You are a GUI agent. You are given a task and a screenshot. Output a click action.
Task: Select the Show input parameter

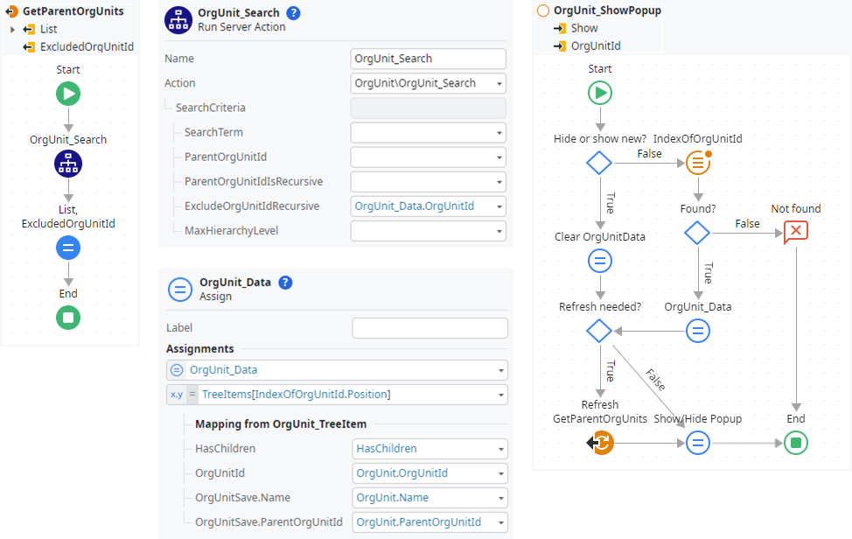(x=584, y=28)
